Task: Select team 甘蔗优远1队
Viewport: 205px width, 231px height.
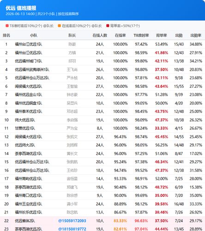Action: [x=25, y=128]
